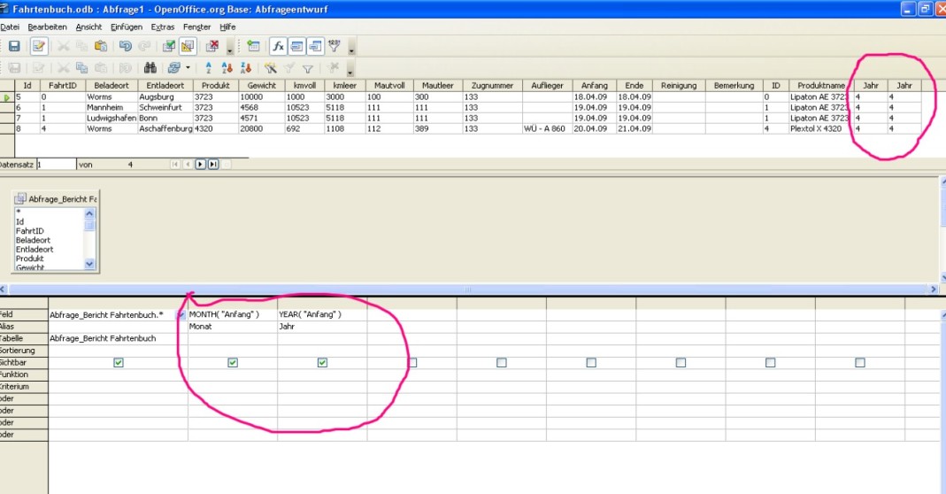946x494 pixels.
Task: Click field list scroll-down arrow
Action: tap(89, 264)
